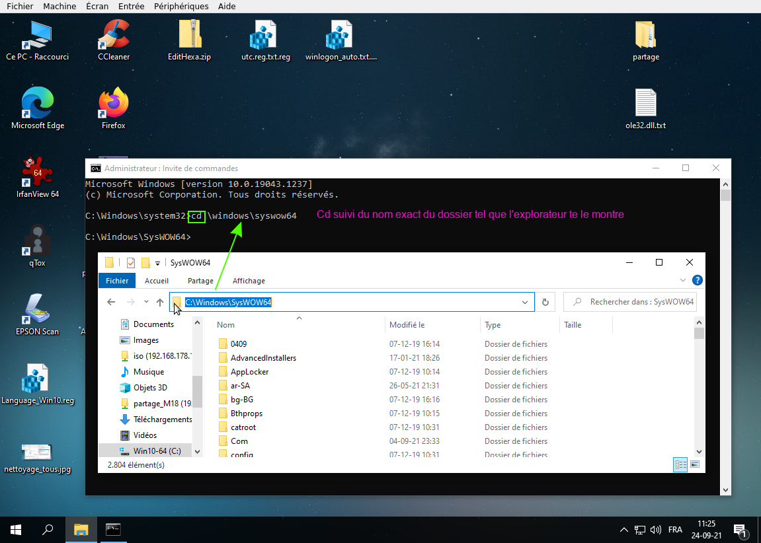Go up one folder level with the up arrow
The height and width of the screenshot is (543, 761).
[x=160, y=302]
